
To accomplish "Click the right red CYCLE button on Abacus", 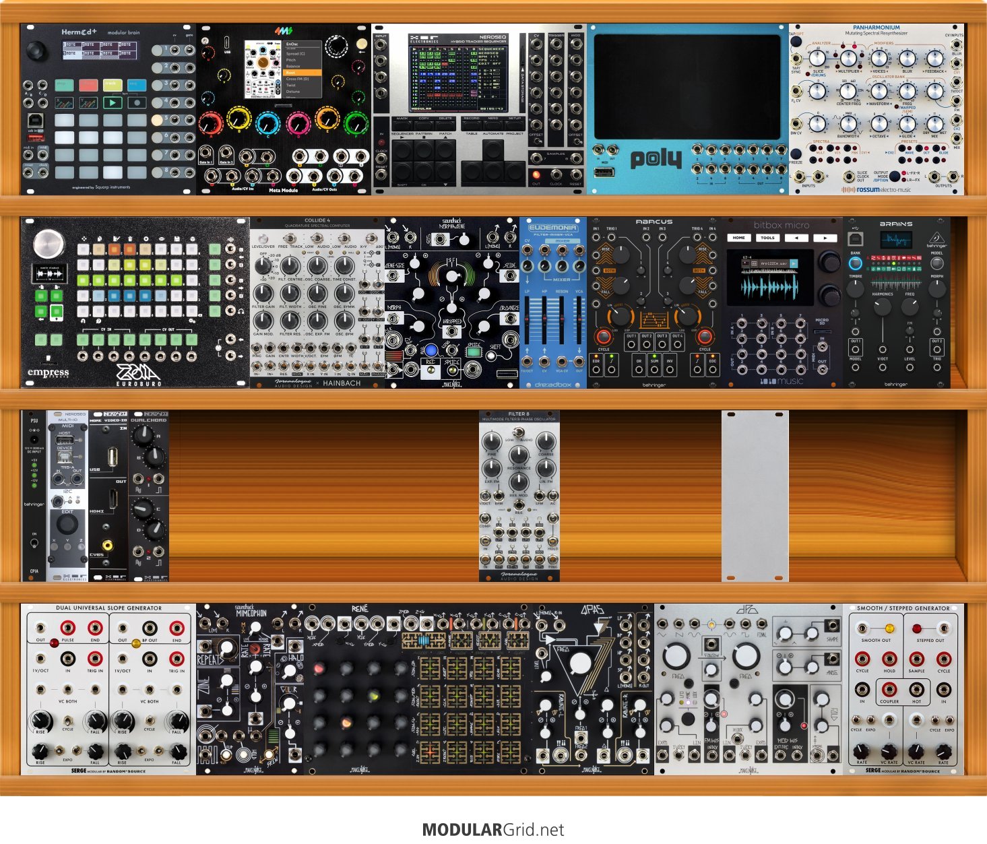I will (x=705, y=335).
